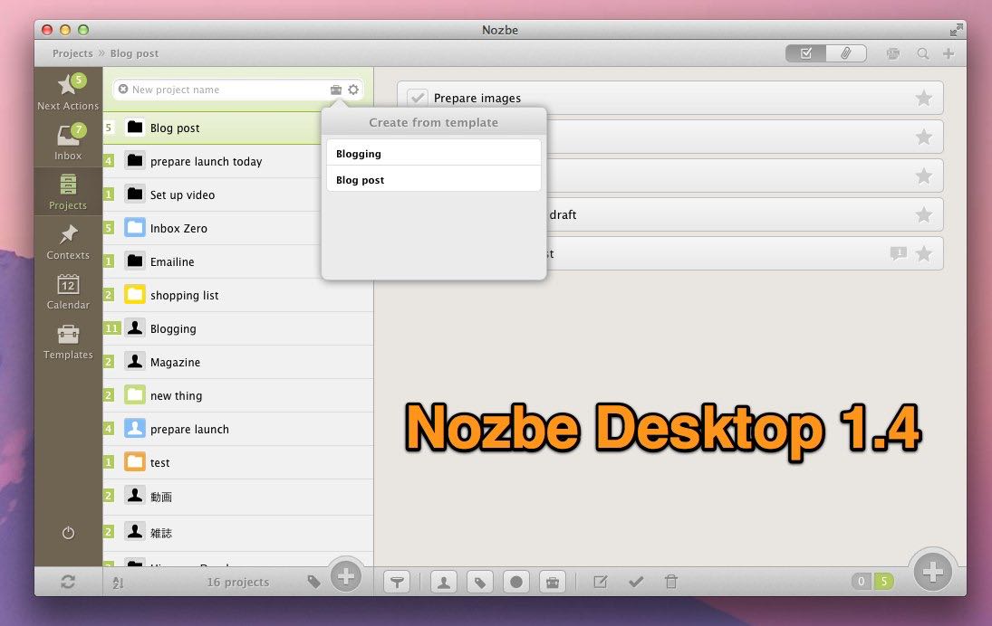This screenshot has width=992, height=626.
Task: Click the edit pencil icon
Action: coord(601,581)
